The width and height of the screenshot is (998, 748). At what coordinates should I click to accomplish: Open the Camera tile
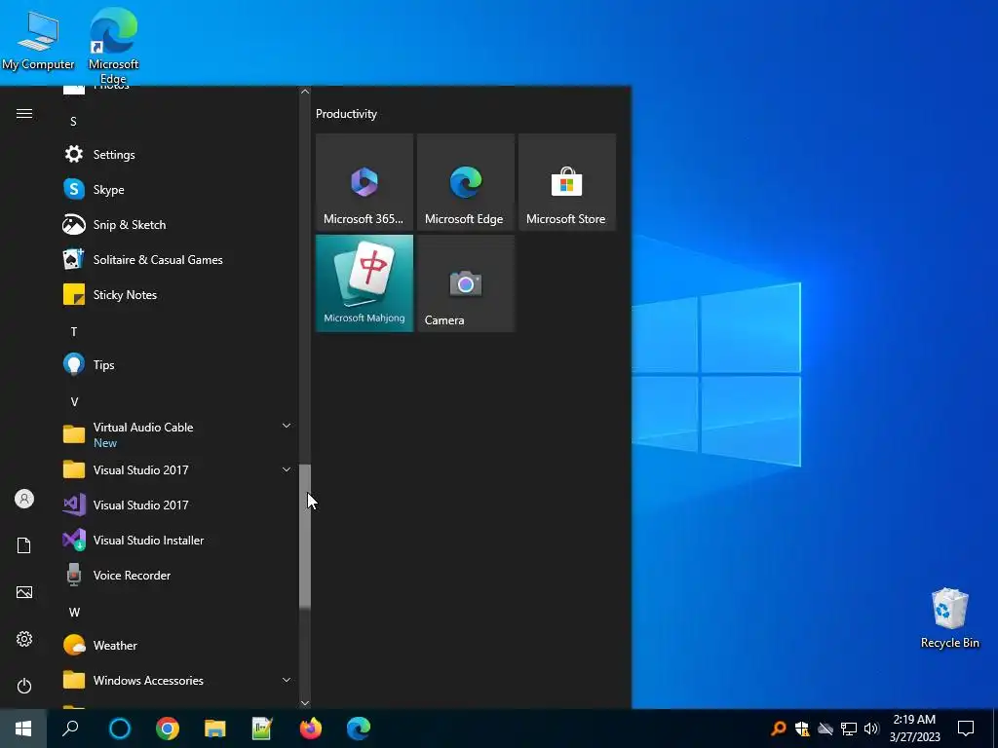[x=465, y=283]
